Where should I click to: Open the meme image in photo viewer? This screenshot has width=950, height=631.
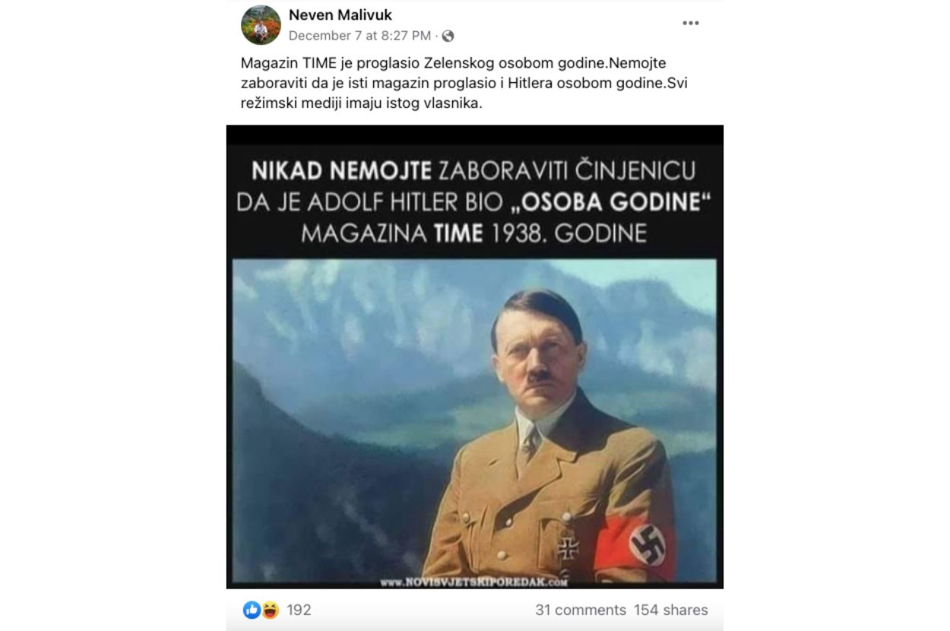(x=475, y=357)
